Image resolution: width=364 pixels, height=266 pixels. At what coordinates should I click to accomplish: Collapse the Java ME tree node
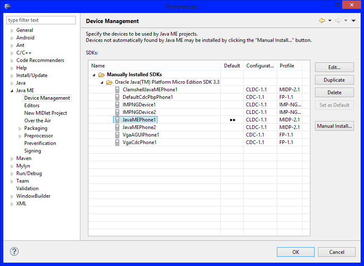(12, 90)
